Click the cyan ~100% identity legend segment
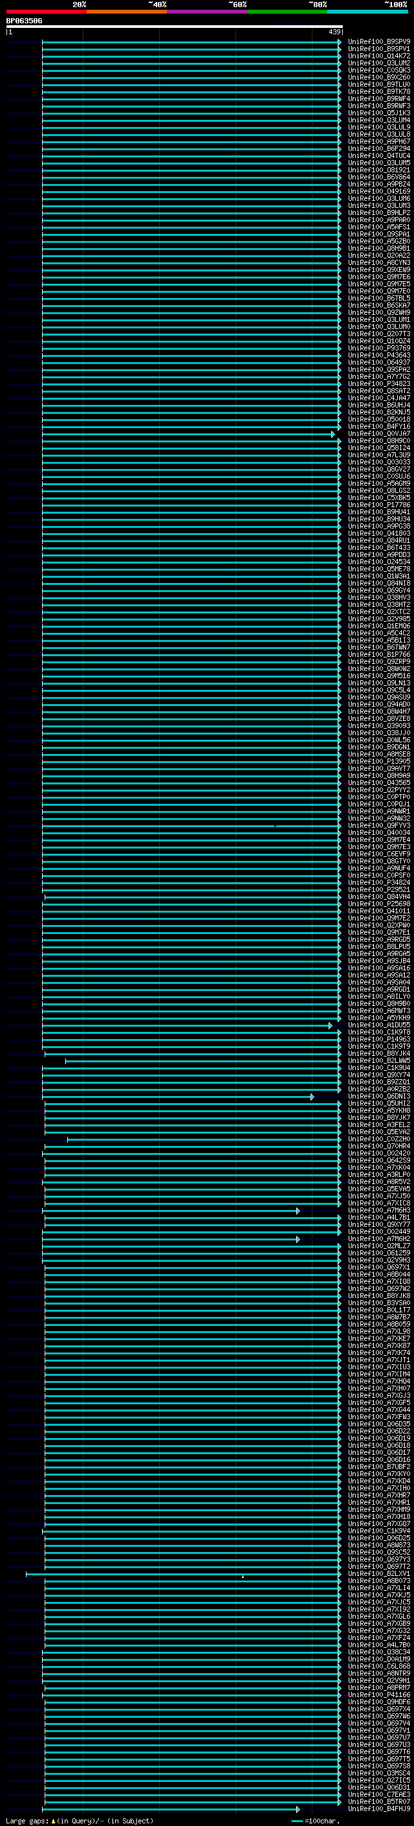 (367, 12)
